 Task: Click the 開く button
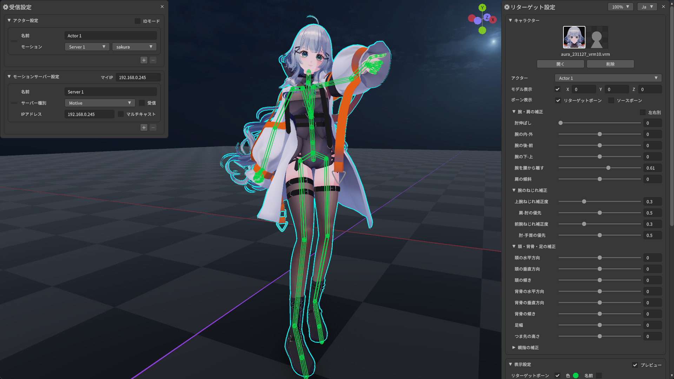click(x=560, y=64)
